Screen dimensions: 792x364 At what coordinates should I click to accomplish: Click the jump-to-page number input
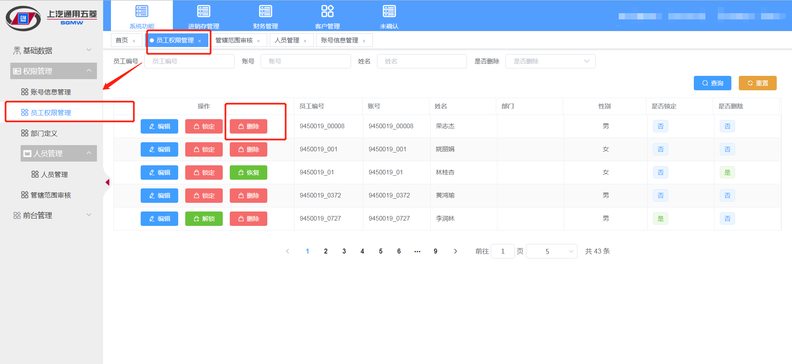pyautogui.click(x=502, y=251)
